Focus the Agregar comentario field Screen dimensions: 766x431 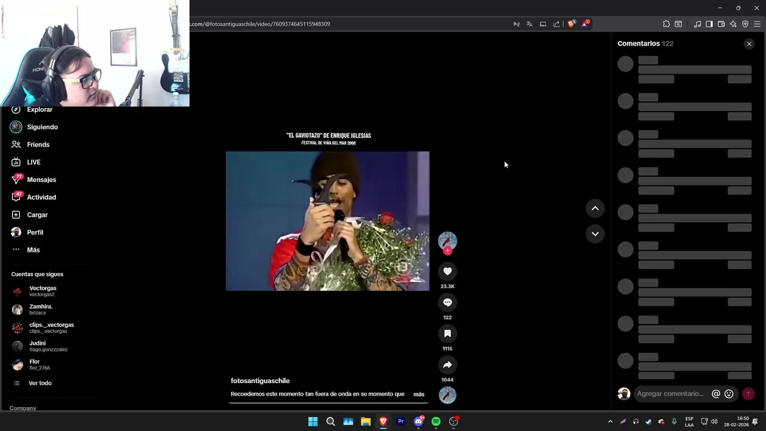[670, 394]
